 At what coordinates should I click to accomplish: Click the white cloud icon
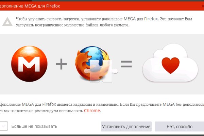coord(170,63)
